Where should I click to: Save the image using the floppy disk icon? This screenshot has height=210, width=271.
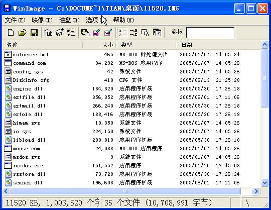pyautogui.click(x=34, y=32)
